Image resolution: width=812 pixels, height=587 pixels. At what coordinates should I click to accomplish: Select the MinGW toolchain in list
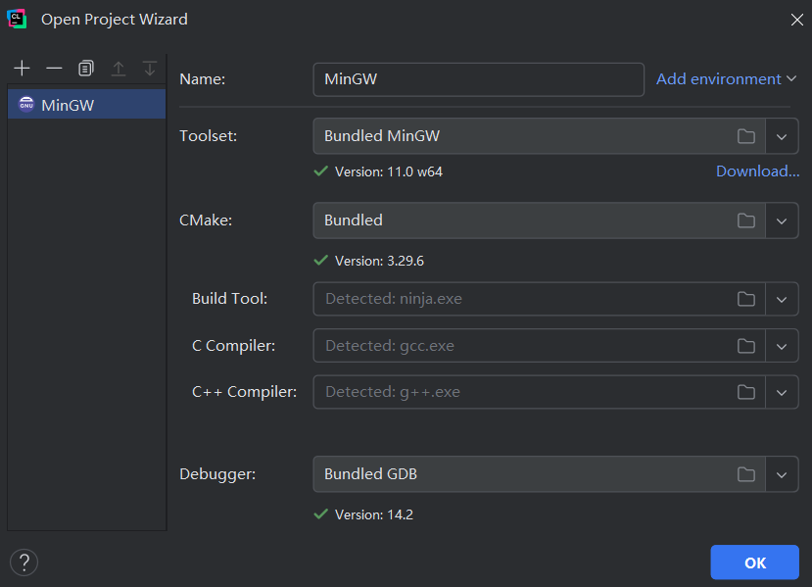point(86,105)
